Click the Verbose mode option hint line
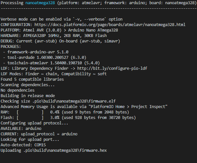197x163 pixels. [x=61, y=19]
